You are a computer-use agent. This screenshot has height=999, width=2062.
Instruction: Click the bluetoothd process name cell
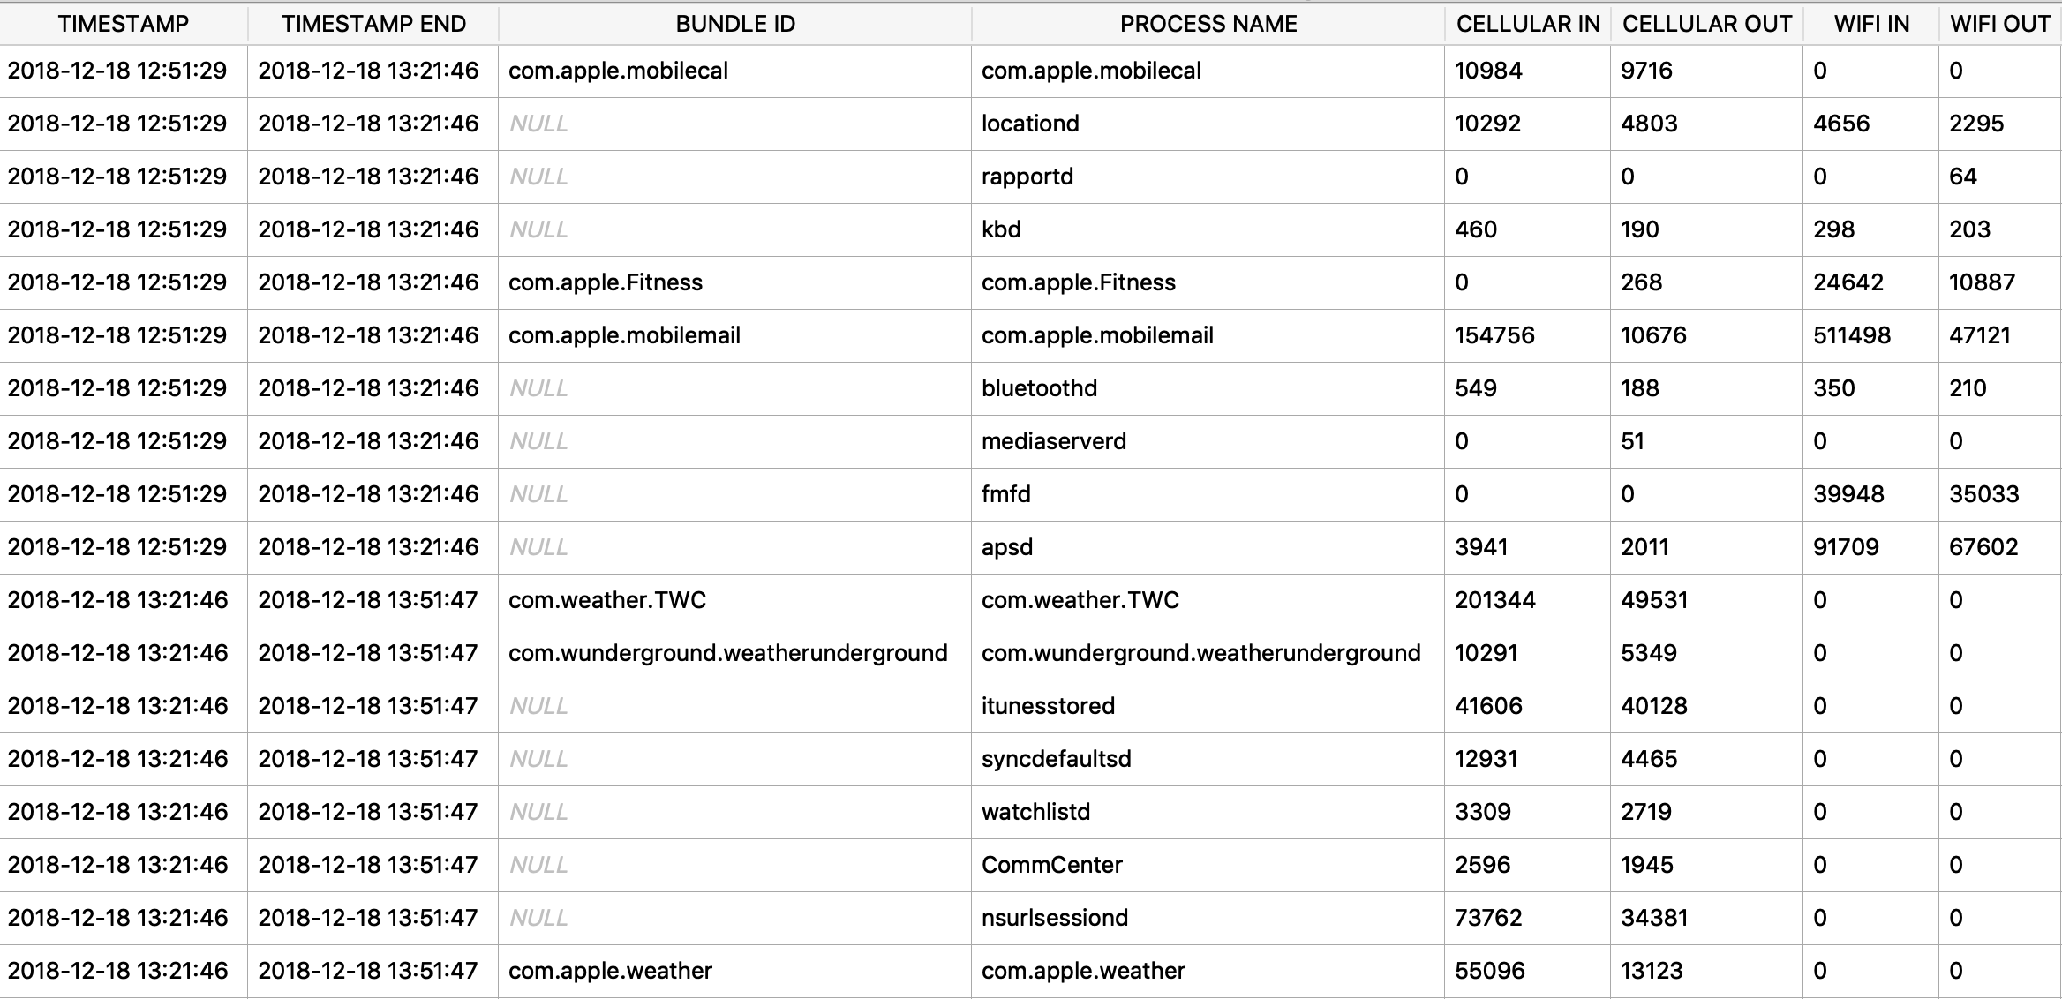1208,388
